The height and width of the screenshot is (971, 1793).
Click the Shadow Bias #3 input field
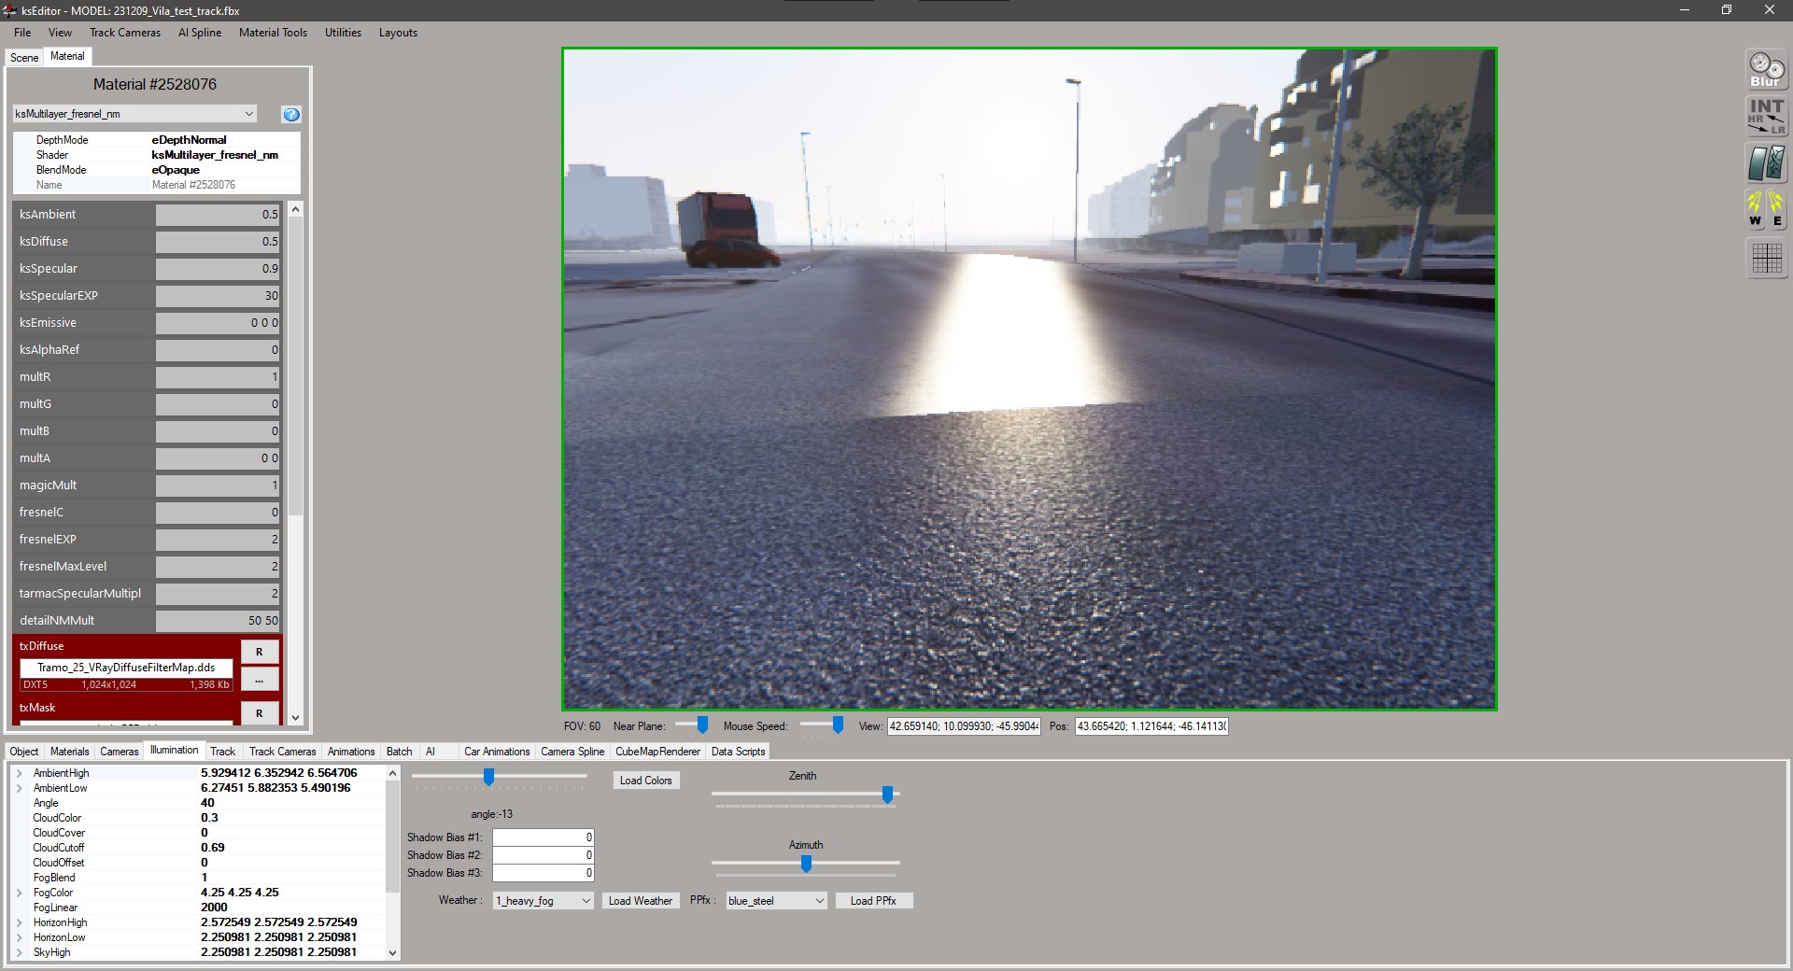(x=544, y=873)
